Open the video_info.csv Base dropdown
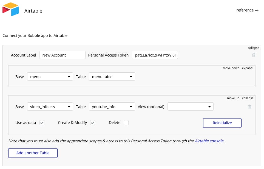The height and width of the screenshot is (169, 264). pos(50,107)
